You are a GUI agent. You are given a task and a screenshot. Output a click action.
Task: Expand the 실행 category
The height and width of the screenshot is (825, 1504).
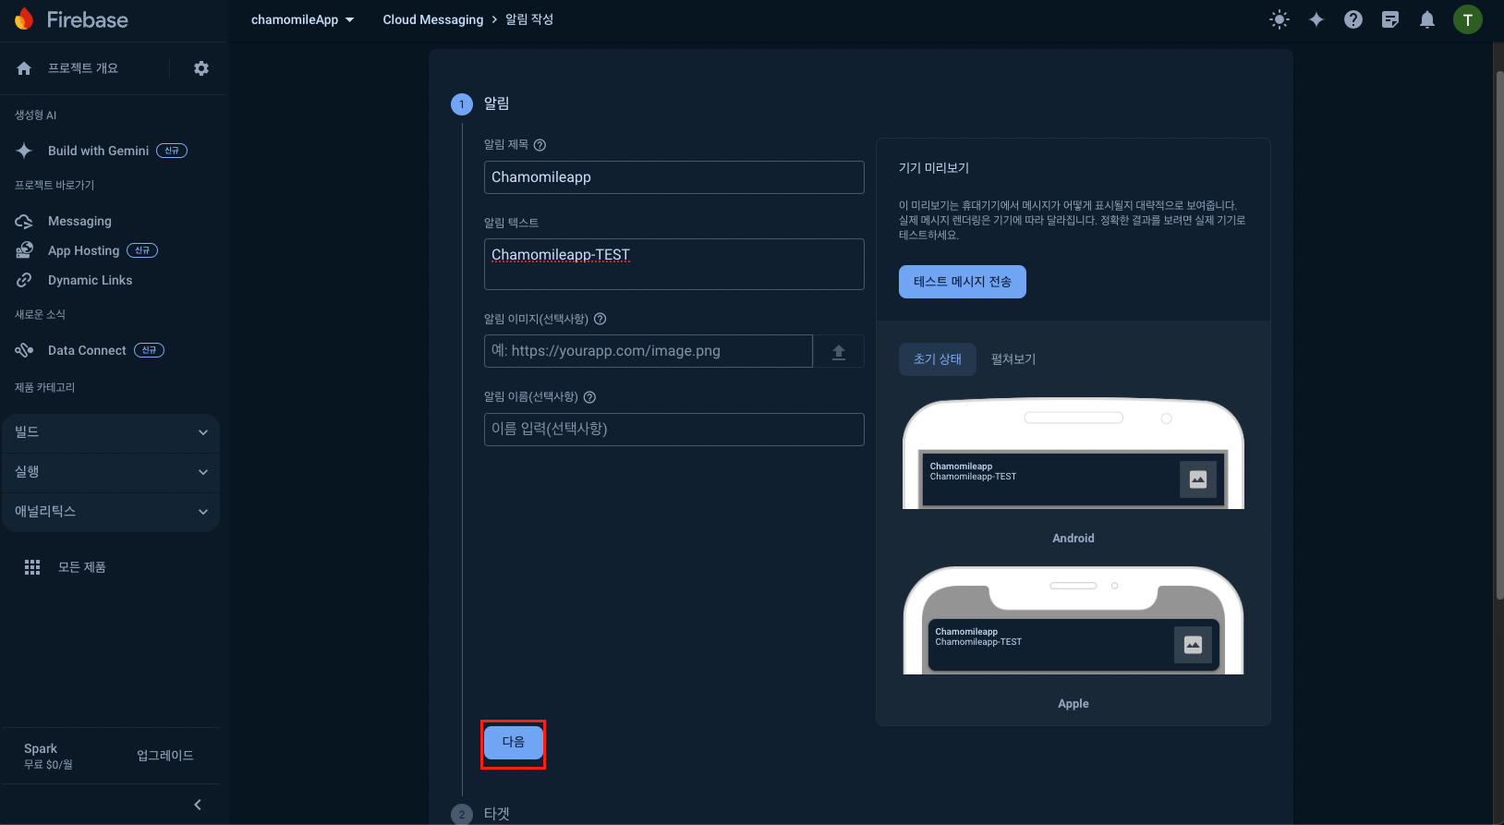111,472
